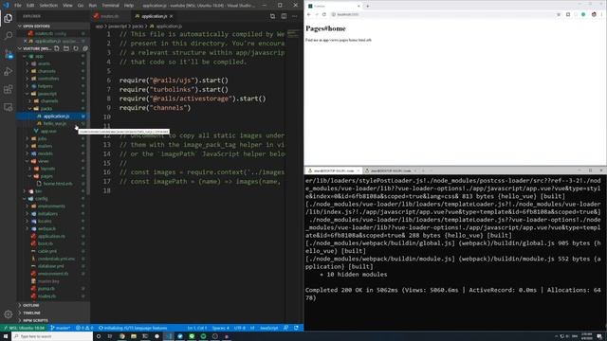The height and width of the screenshot is (341, 607).
Task: Select hello_vue.js in the file tree
Action: click(x=54, y=124)
